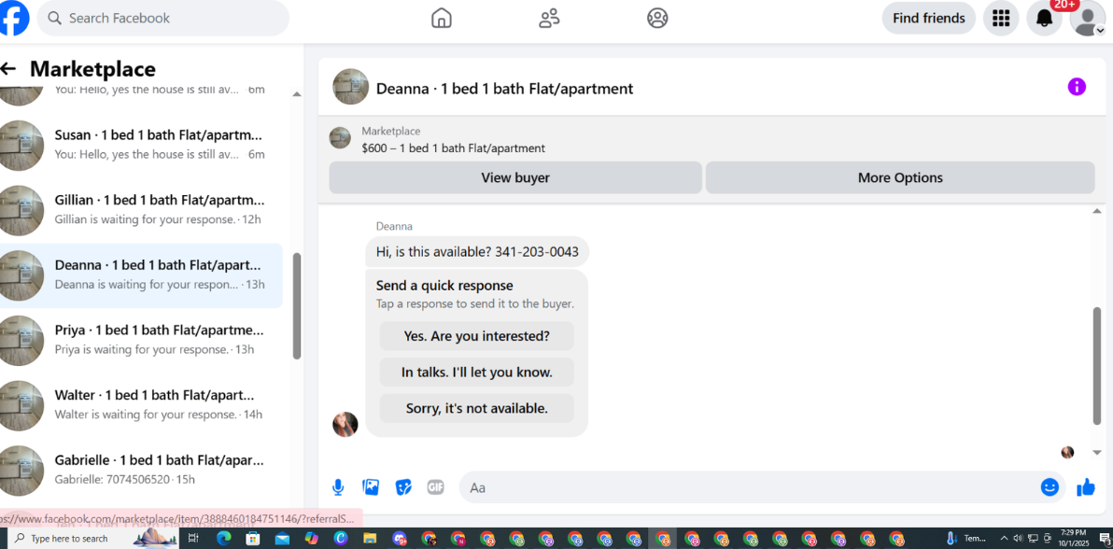
Task: Open conversation information purple icon
Action: point(1077,87)
